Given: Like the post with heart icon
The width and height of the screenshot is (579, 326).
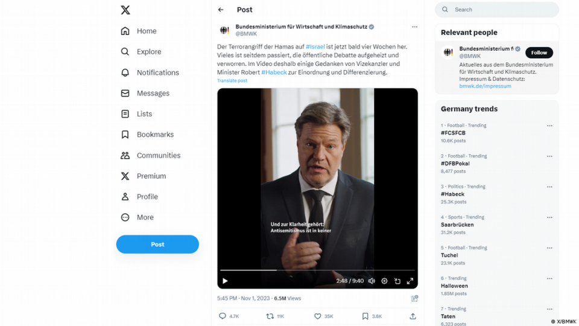Looking at the screenshot, I should pyautogui.click(x=318, y=316).
